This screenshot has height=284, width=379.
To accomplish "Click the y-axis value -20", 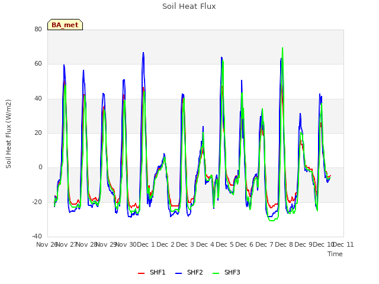I will 37,202.
